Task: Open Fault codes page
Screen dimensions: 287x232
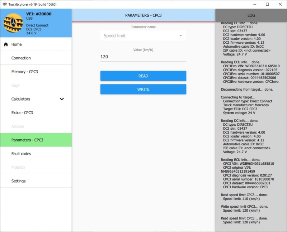Action: (x=36, y=154)
